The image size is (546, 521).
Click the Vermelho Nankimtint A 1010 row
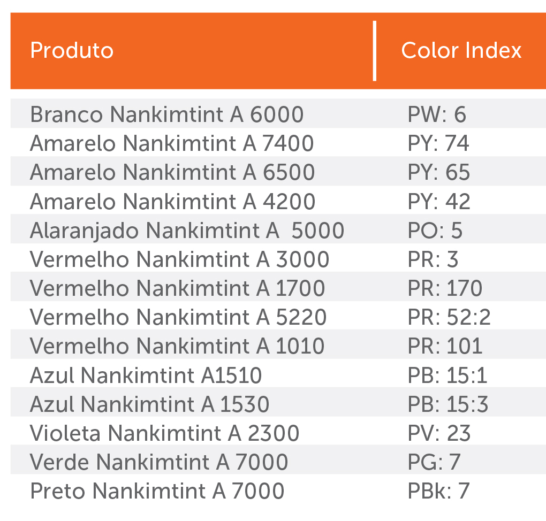click(177, 346)
